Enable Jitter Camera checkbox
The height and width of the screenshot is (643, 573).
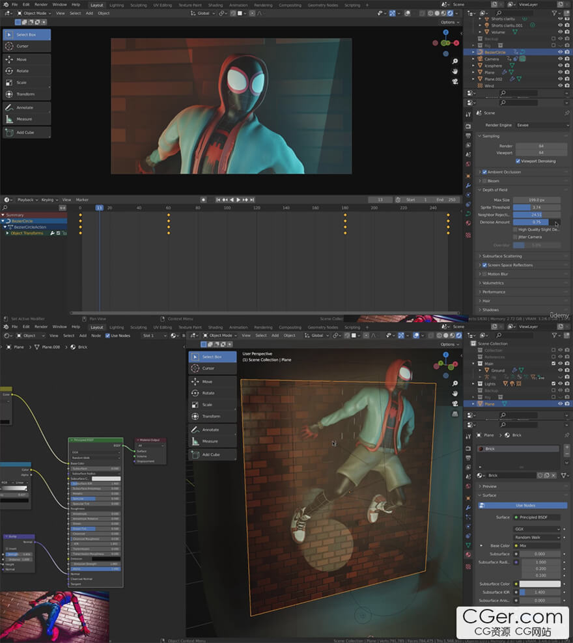pos(516,237)
